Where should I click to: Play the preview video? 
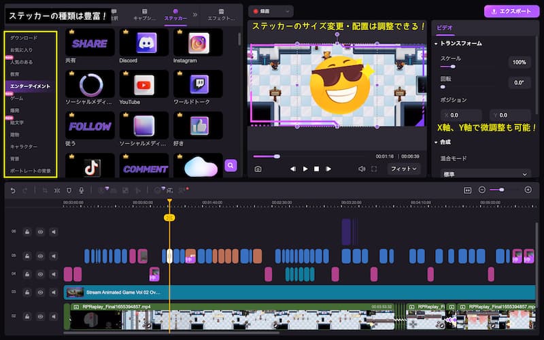click(305, 169)
